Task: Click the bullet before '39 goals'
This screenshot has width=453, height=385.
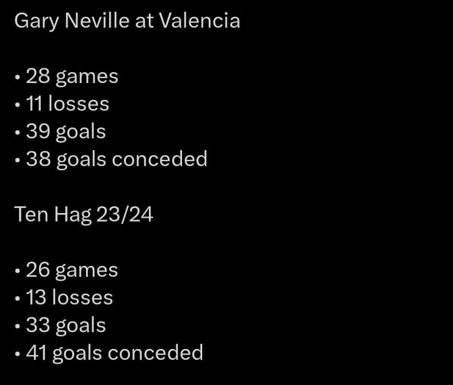Action: coord(18,132)
